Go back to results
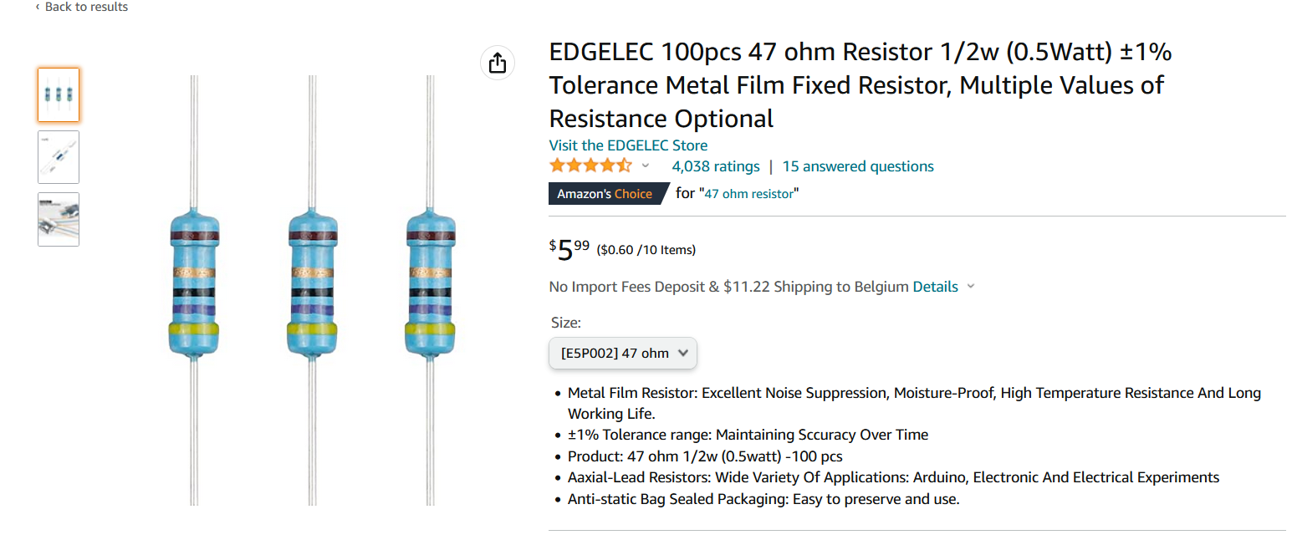Image resolution: width=1292 pixels, height=540 pixels. click(82, 7)
